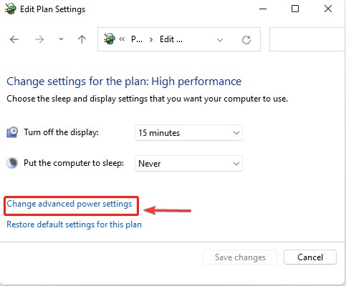The image size is (346, 286).
Task: Click the Forward navigation arrow
Action: point(39,39)
